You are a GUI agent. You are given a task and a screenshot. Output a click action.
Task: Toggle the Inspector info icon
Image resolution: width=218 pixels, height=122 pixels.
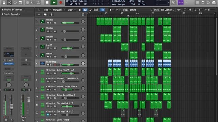pos(10,2)
